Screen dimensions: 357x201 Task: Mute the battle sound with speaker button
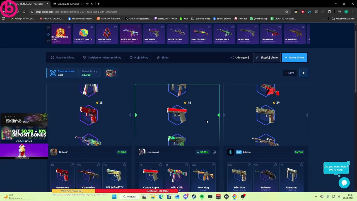point(304,73)
